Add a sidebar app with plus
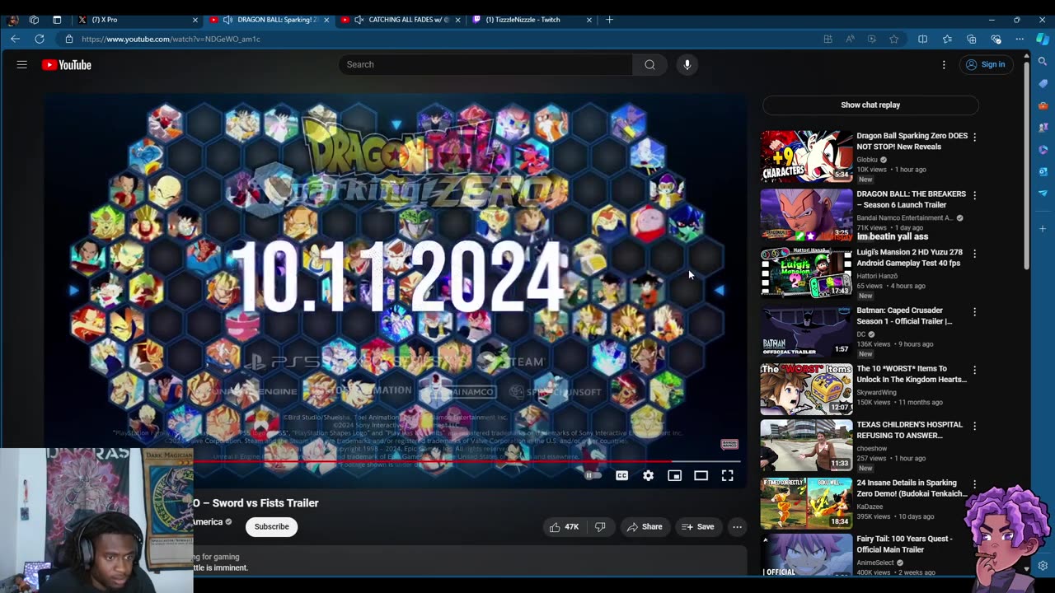 click(1043, 228)
